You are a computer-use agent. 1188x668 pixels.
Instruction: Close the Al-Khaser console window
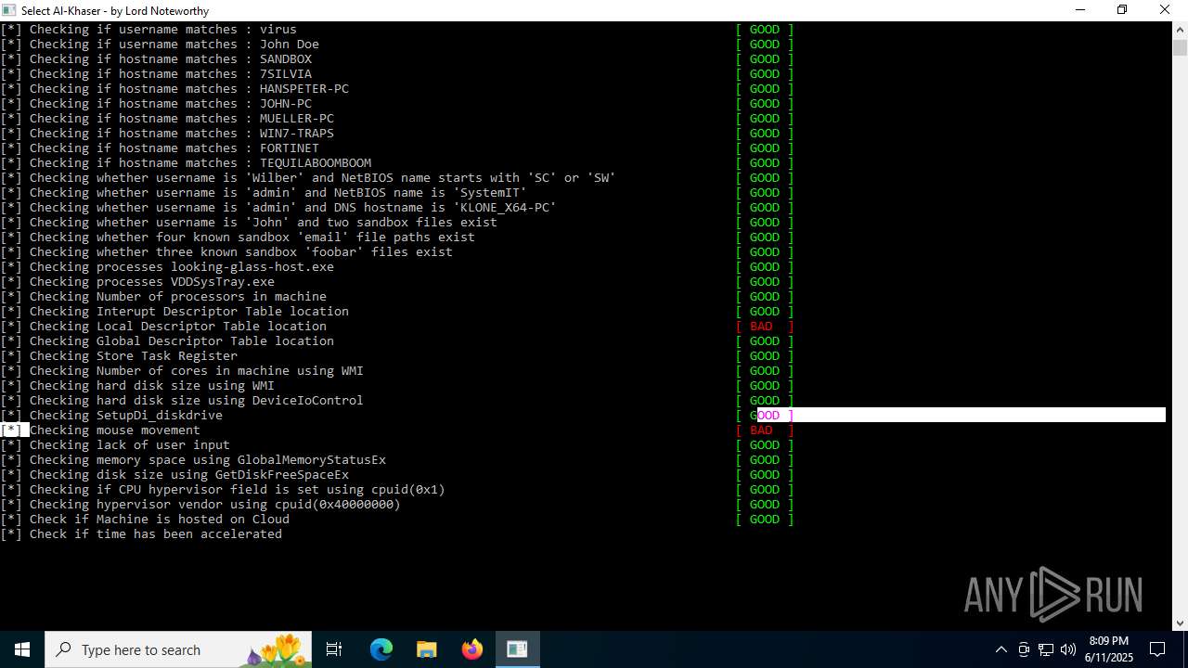[x=1165, y=10]
